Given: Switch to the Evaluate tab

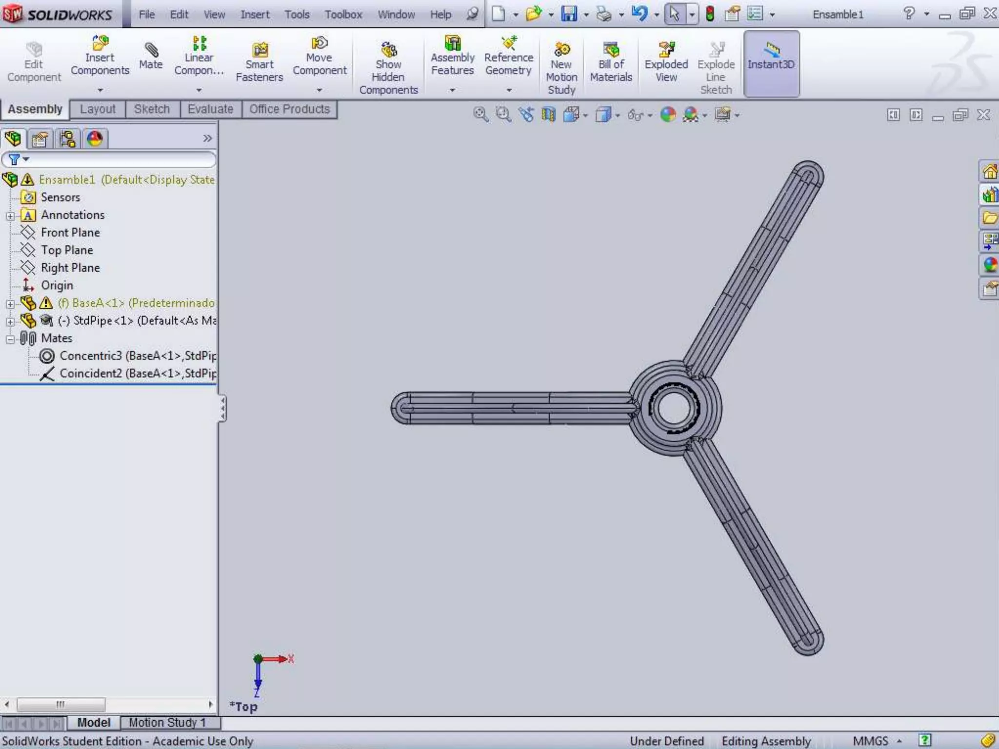Looking at the screenshot, I should tap(210, 109).
